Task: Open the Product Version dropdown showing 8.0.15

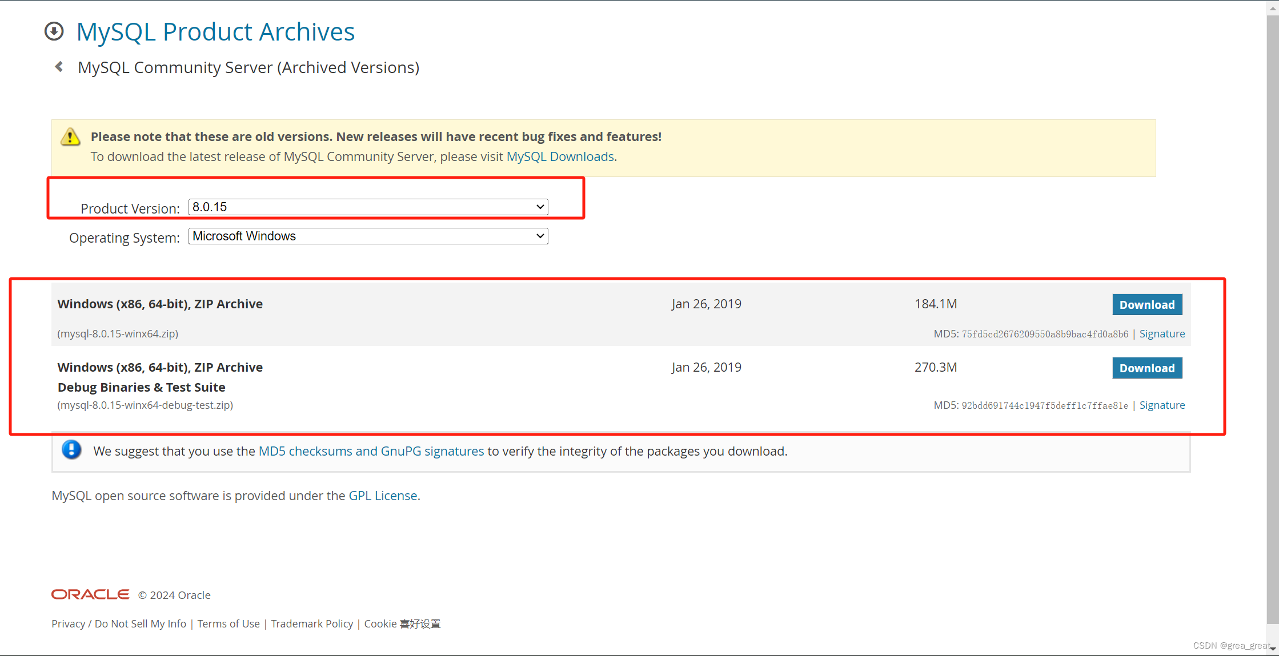Action: tap(368, 207)
